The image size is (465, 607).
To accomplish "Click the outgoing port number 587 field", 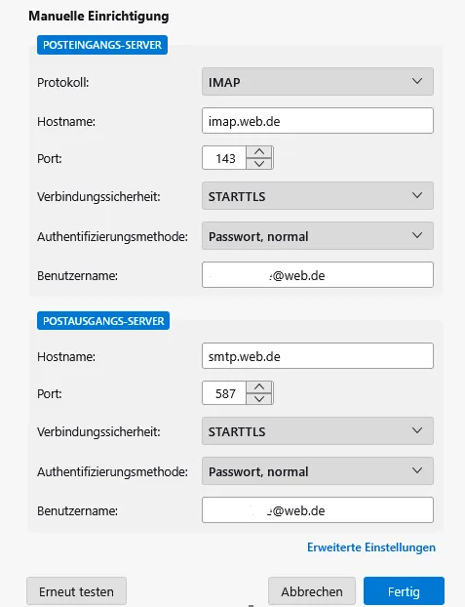I will (224, 393).
